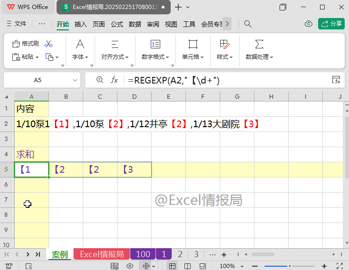Click the cloud sync status icon
Viewport: 349px width, 270px height.
(x=308, y=24)
